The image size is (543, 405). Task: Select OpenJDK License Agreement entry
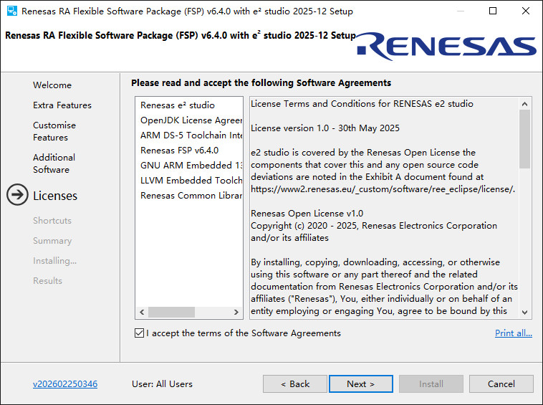point(189,120)
